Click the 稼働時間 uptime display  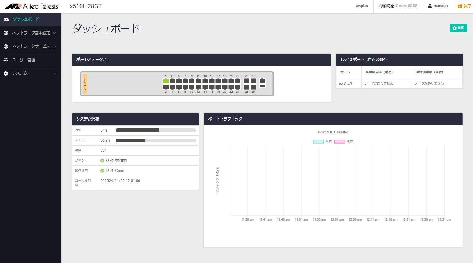(x=398, y=6)
